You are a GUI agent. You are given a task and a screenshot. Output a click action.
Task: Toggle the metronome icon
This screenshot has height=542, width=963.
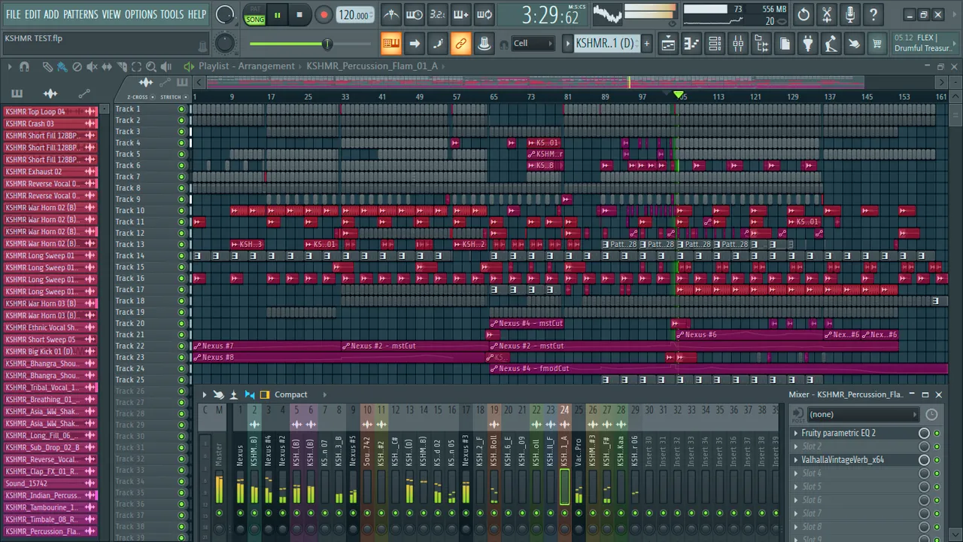point(391,14)
